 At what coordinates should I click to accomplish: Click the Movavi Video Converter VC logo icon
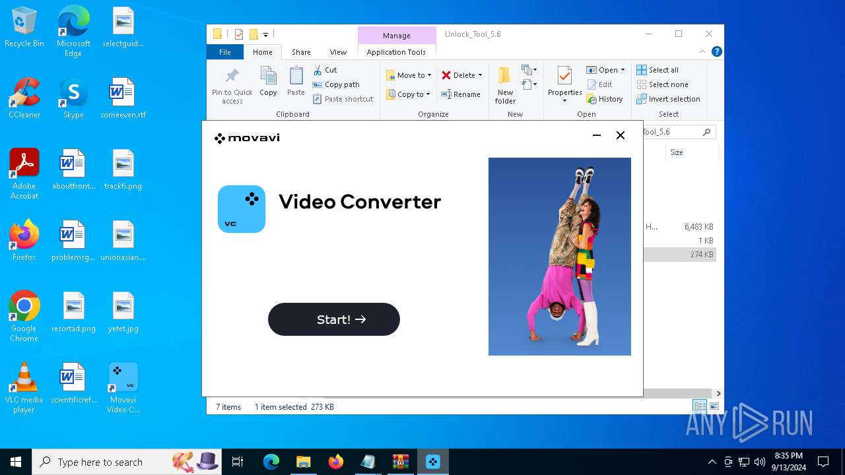[x=242, y=209]
